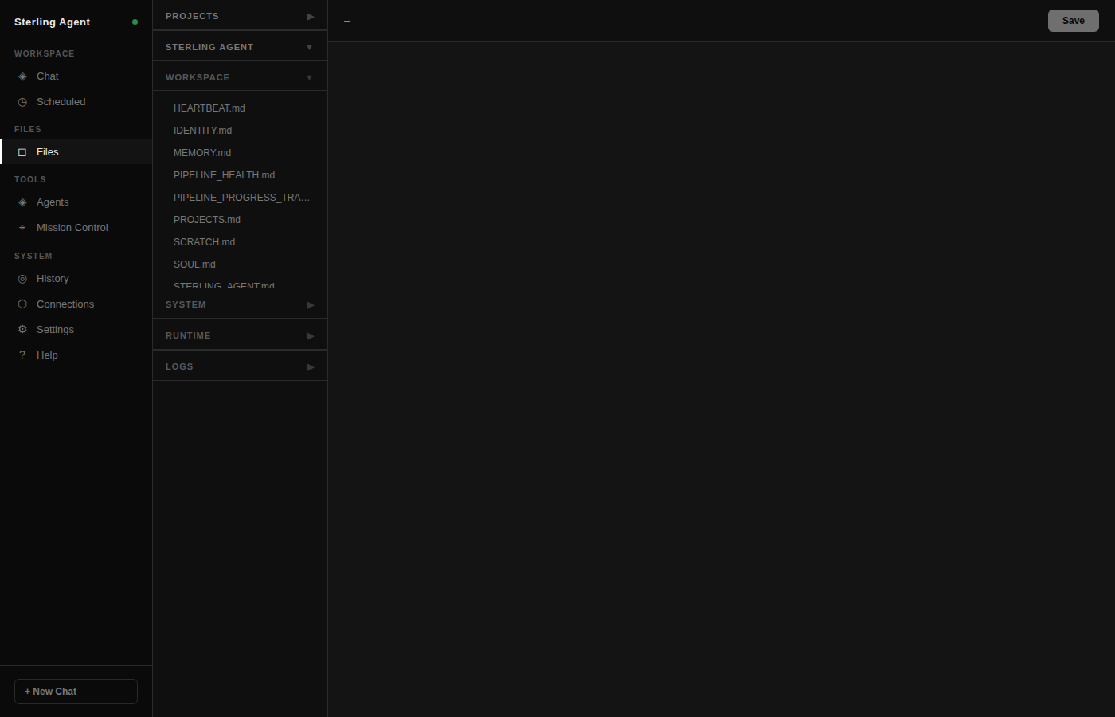This screenshot has width=1115, height=717.
Task: Open Mission Control
Action: click(76, 228)
